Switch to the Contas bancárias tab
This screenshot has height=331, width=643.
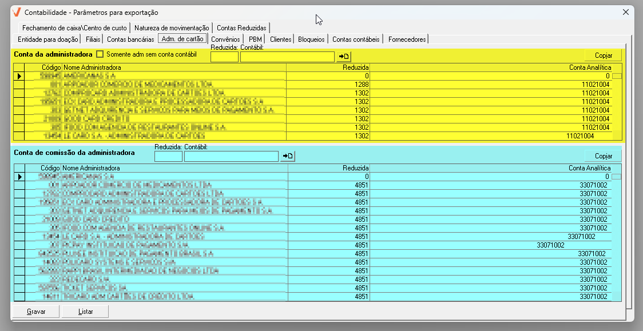[x=130, y=39]
